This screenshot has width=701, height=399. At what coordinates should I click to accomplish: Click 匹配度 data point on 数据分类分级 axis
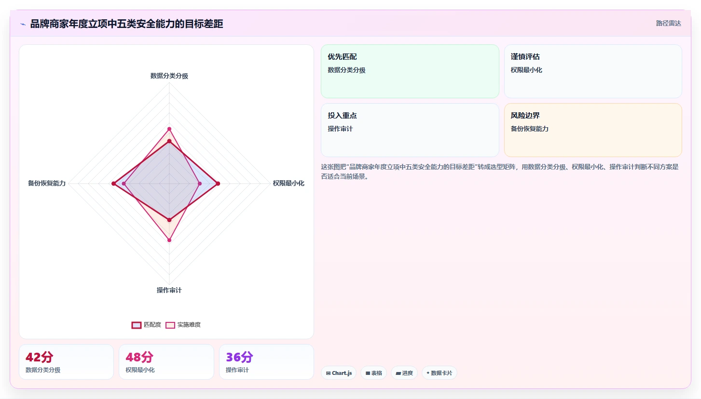tap(169, 141)
